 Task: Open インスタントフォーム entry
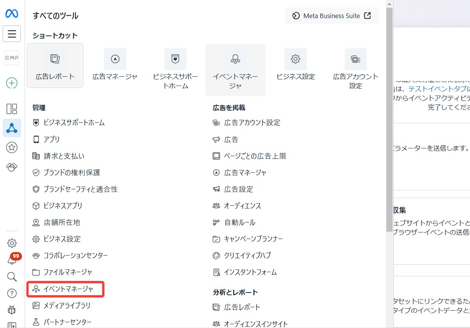click(245, 272)
